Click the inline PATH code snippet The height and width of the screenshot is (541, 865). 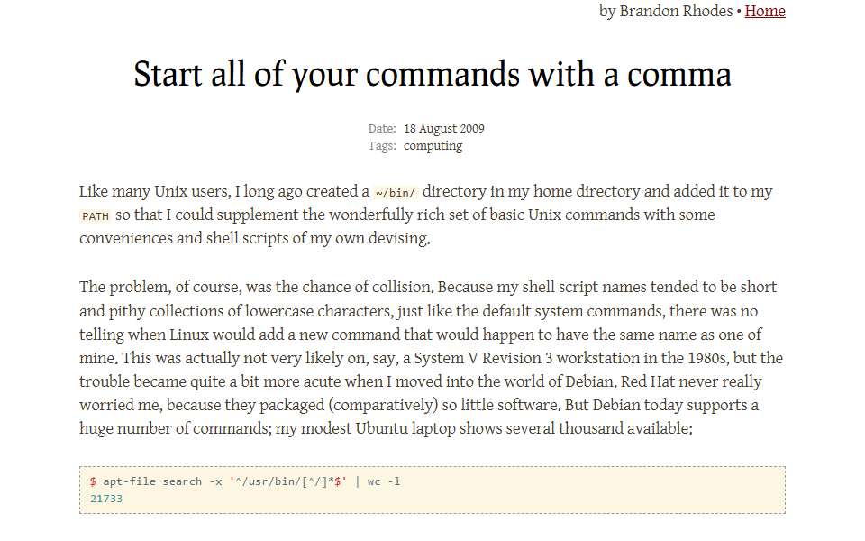(x=96, y=216)
